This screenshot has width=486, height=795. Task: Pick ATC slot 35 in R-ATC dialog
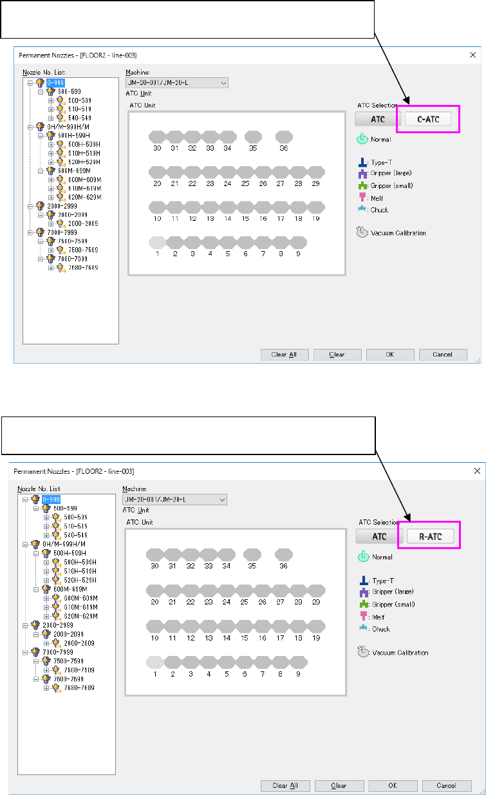point(252,555)
